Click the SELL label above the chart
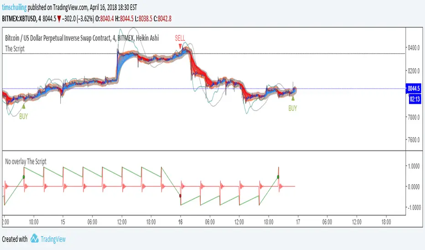 click(180, 38)
